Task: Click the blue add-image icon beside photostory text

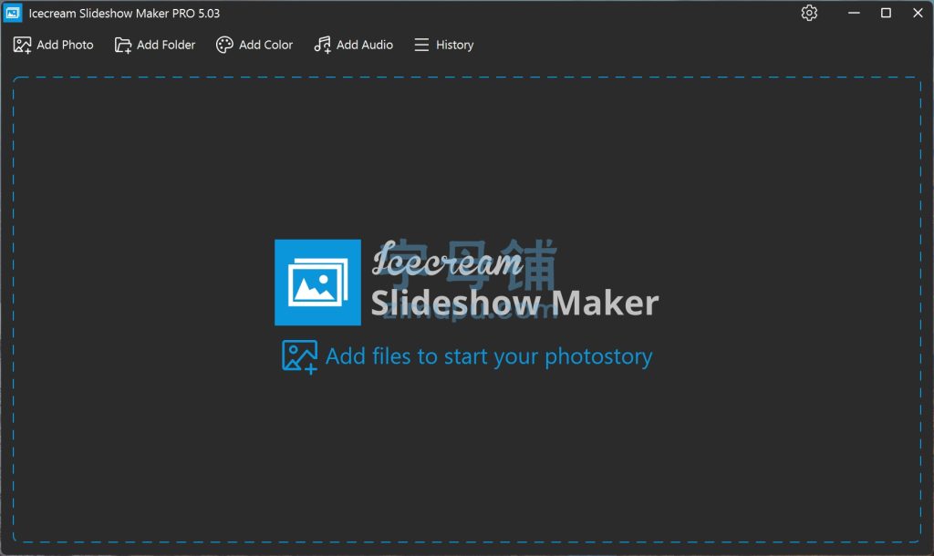Action: 299,357
